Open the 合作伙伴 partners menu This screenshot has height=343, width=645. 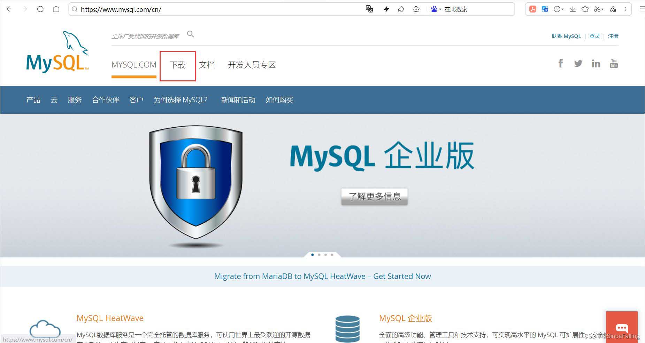[106, 100]
